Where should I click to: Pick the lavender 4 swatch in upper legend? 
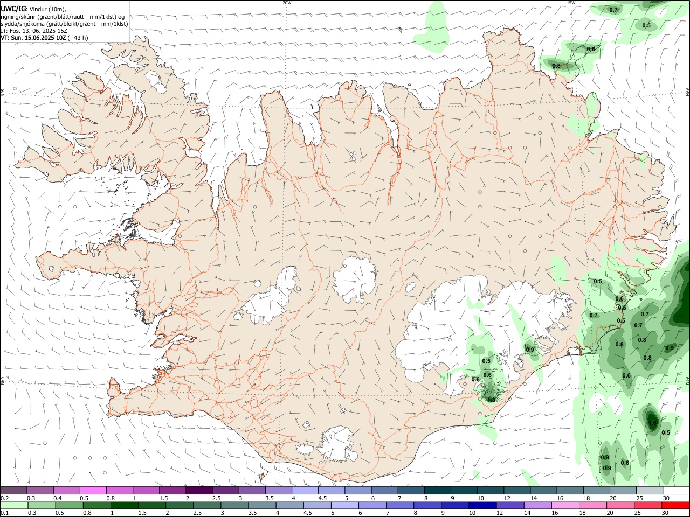305,490
